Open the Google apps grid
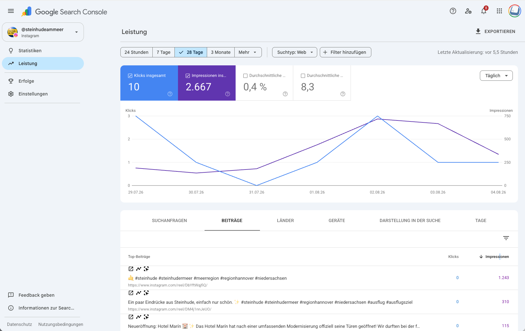 coord(499,11)
